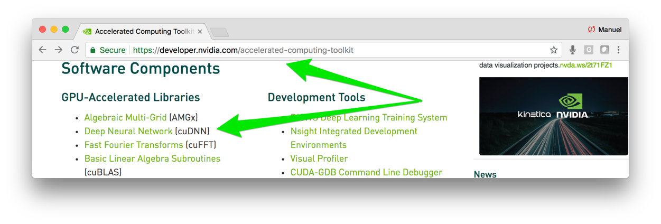Click the (AMGx) text label
The image size is (661, 224).
pyautogui.click(x=183, y=117)
